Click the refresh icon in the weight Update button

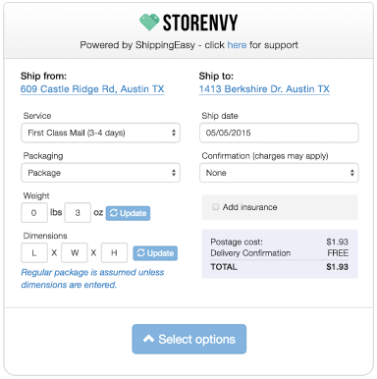114,213
